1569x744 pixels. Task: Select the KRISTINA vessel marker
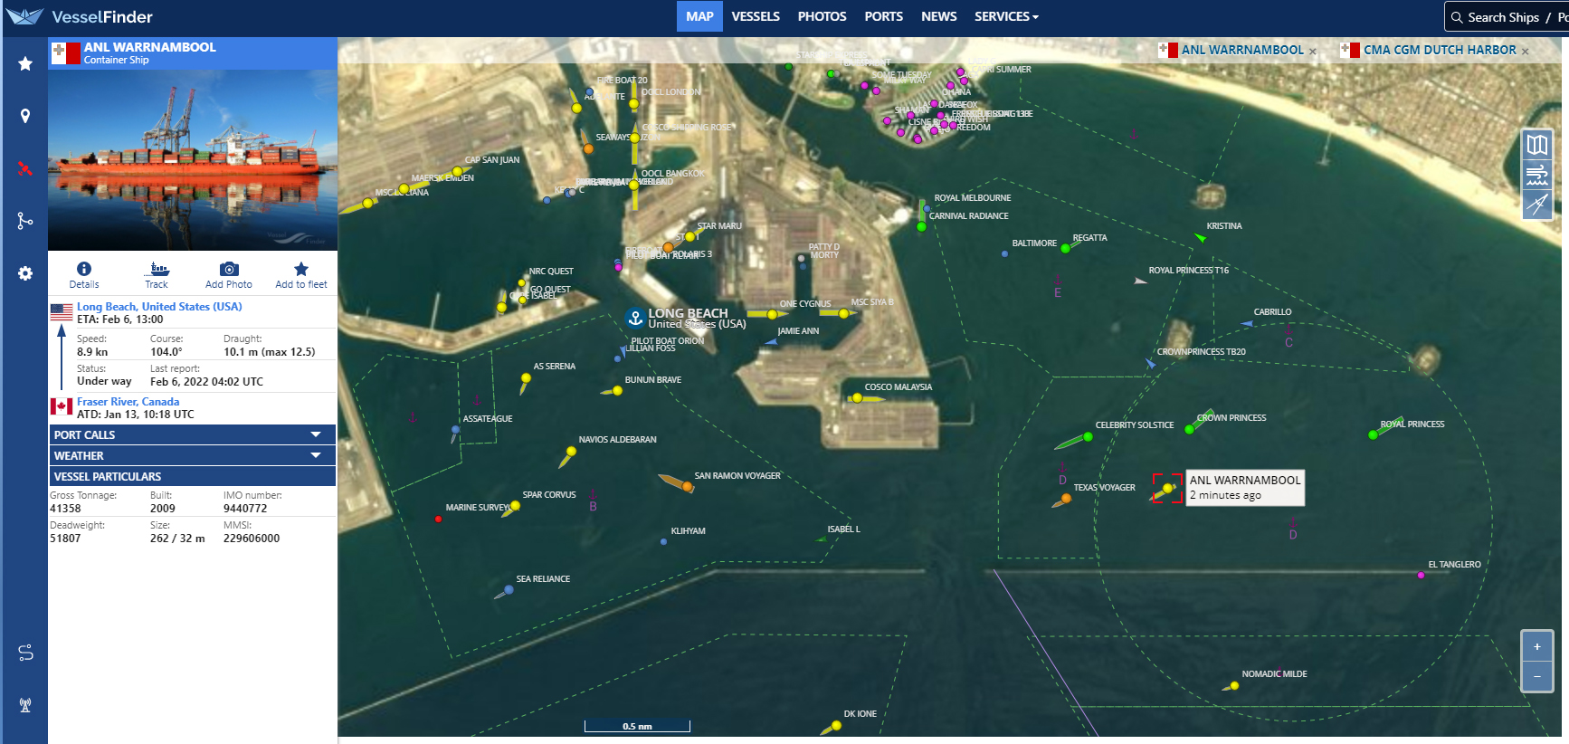pos(1200,238)
